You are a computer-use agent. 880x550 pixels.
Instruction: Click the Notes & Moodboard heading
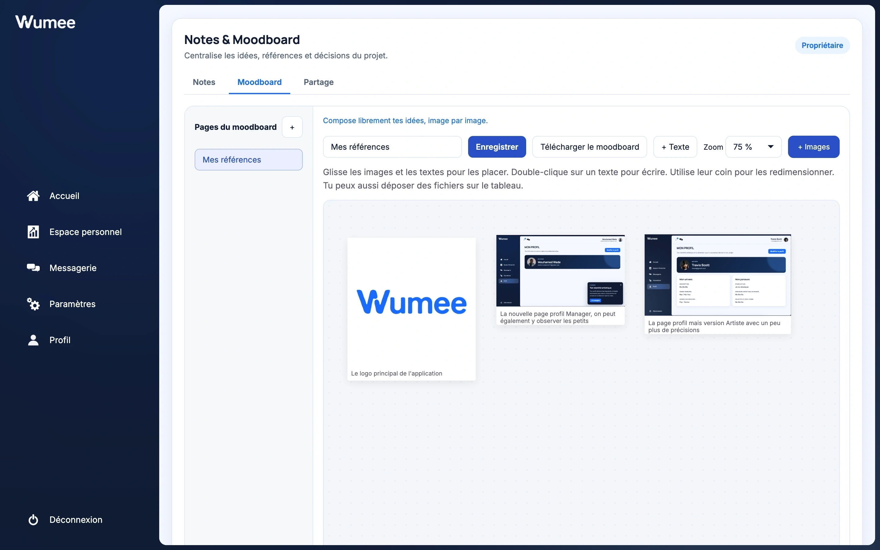(x=242, y=40)
